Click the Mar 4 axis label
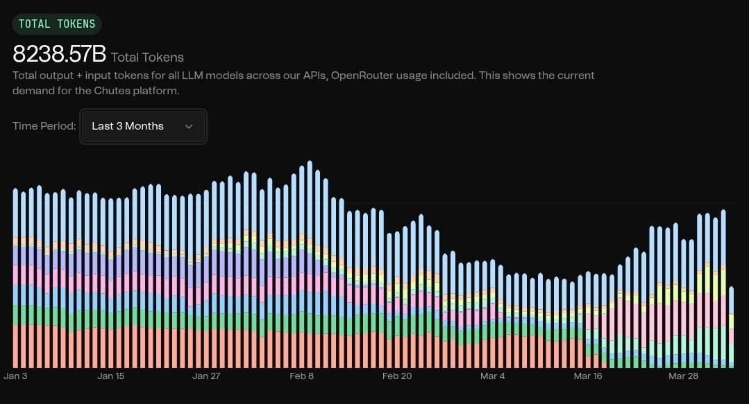749x404 pixels. (x=492, y=376)
